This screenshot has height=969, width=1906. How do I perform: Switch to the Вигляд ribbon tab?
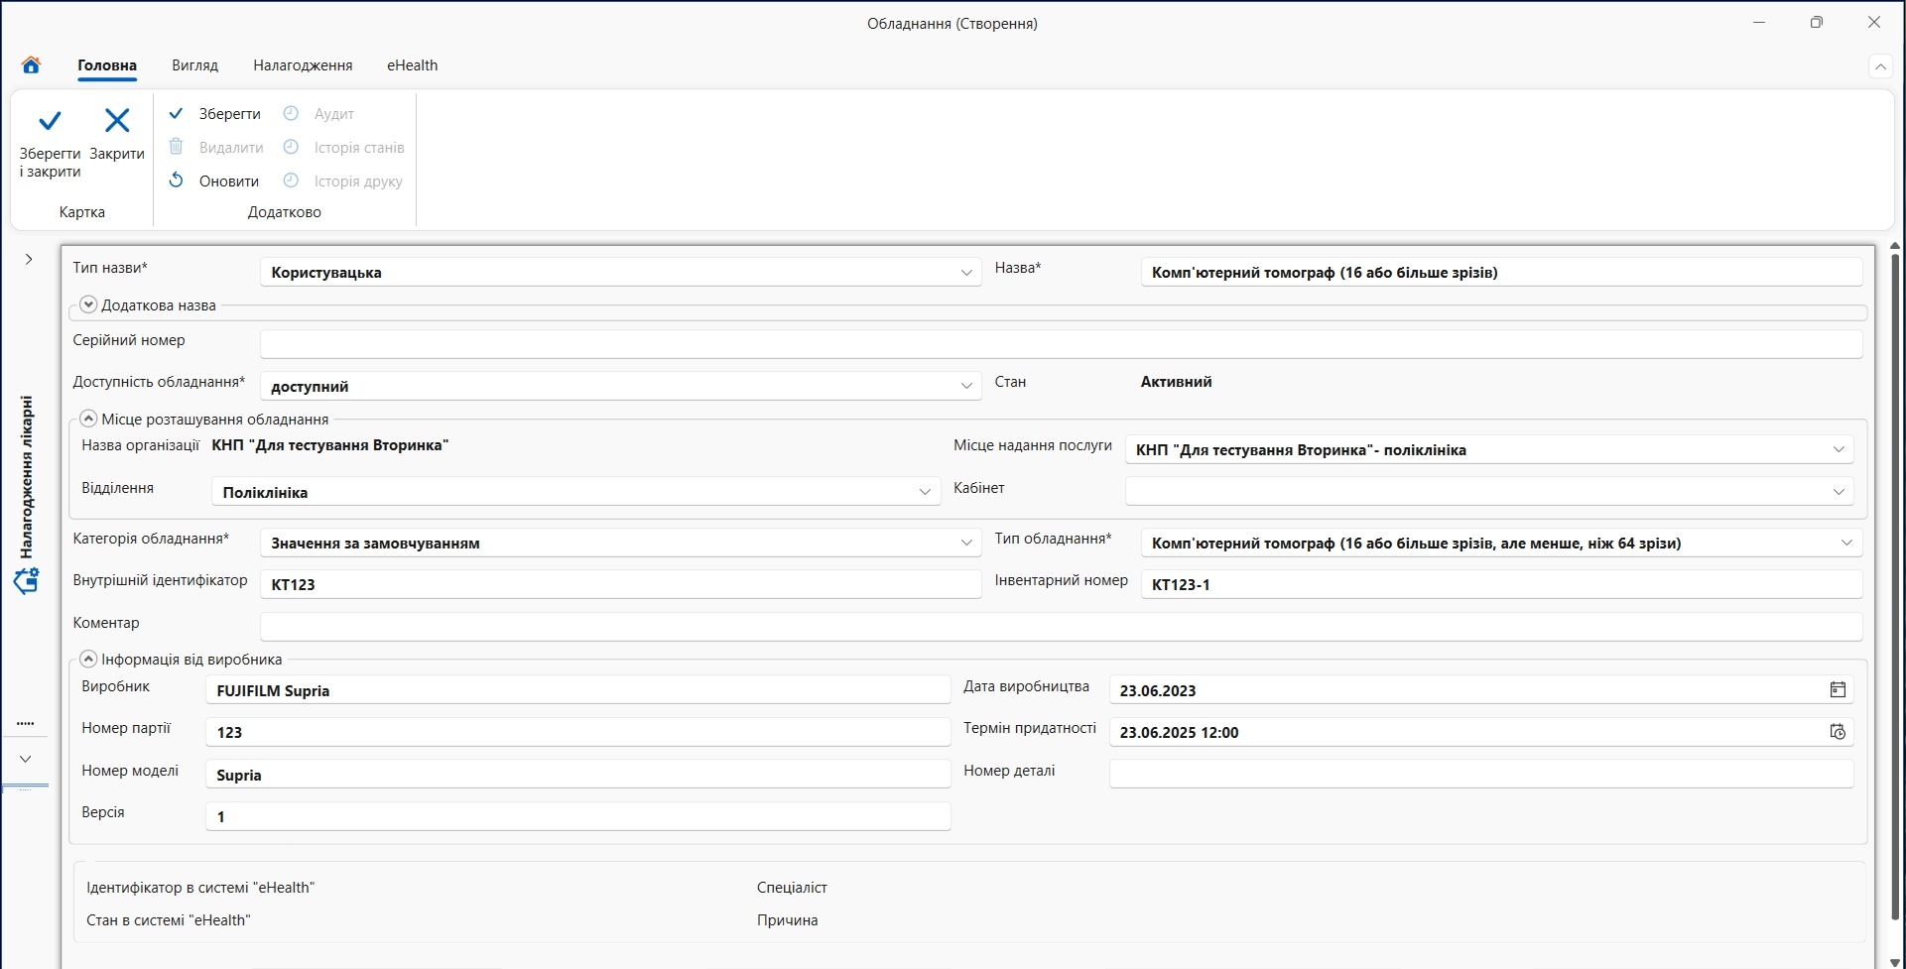coord(194,65)
